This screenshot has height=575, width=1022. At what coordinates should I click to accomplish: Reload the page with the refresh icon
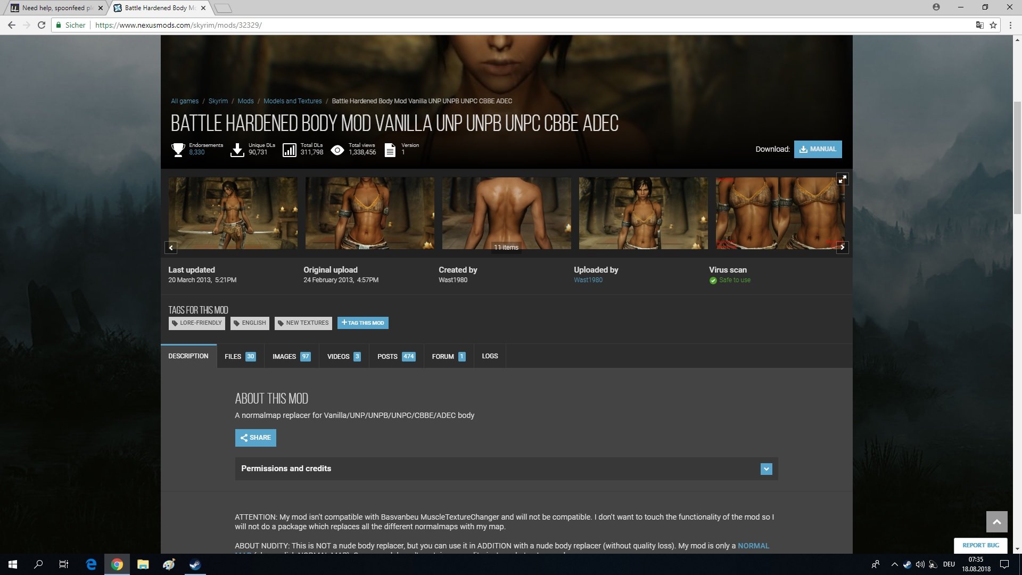point(42,25)
